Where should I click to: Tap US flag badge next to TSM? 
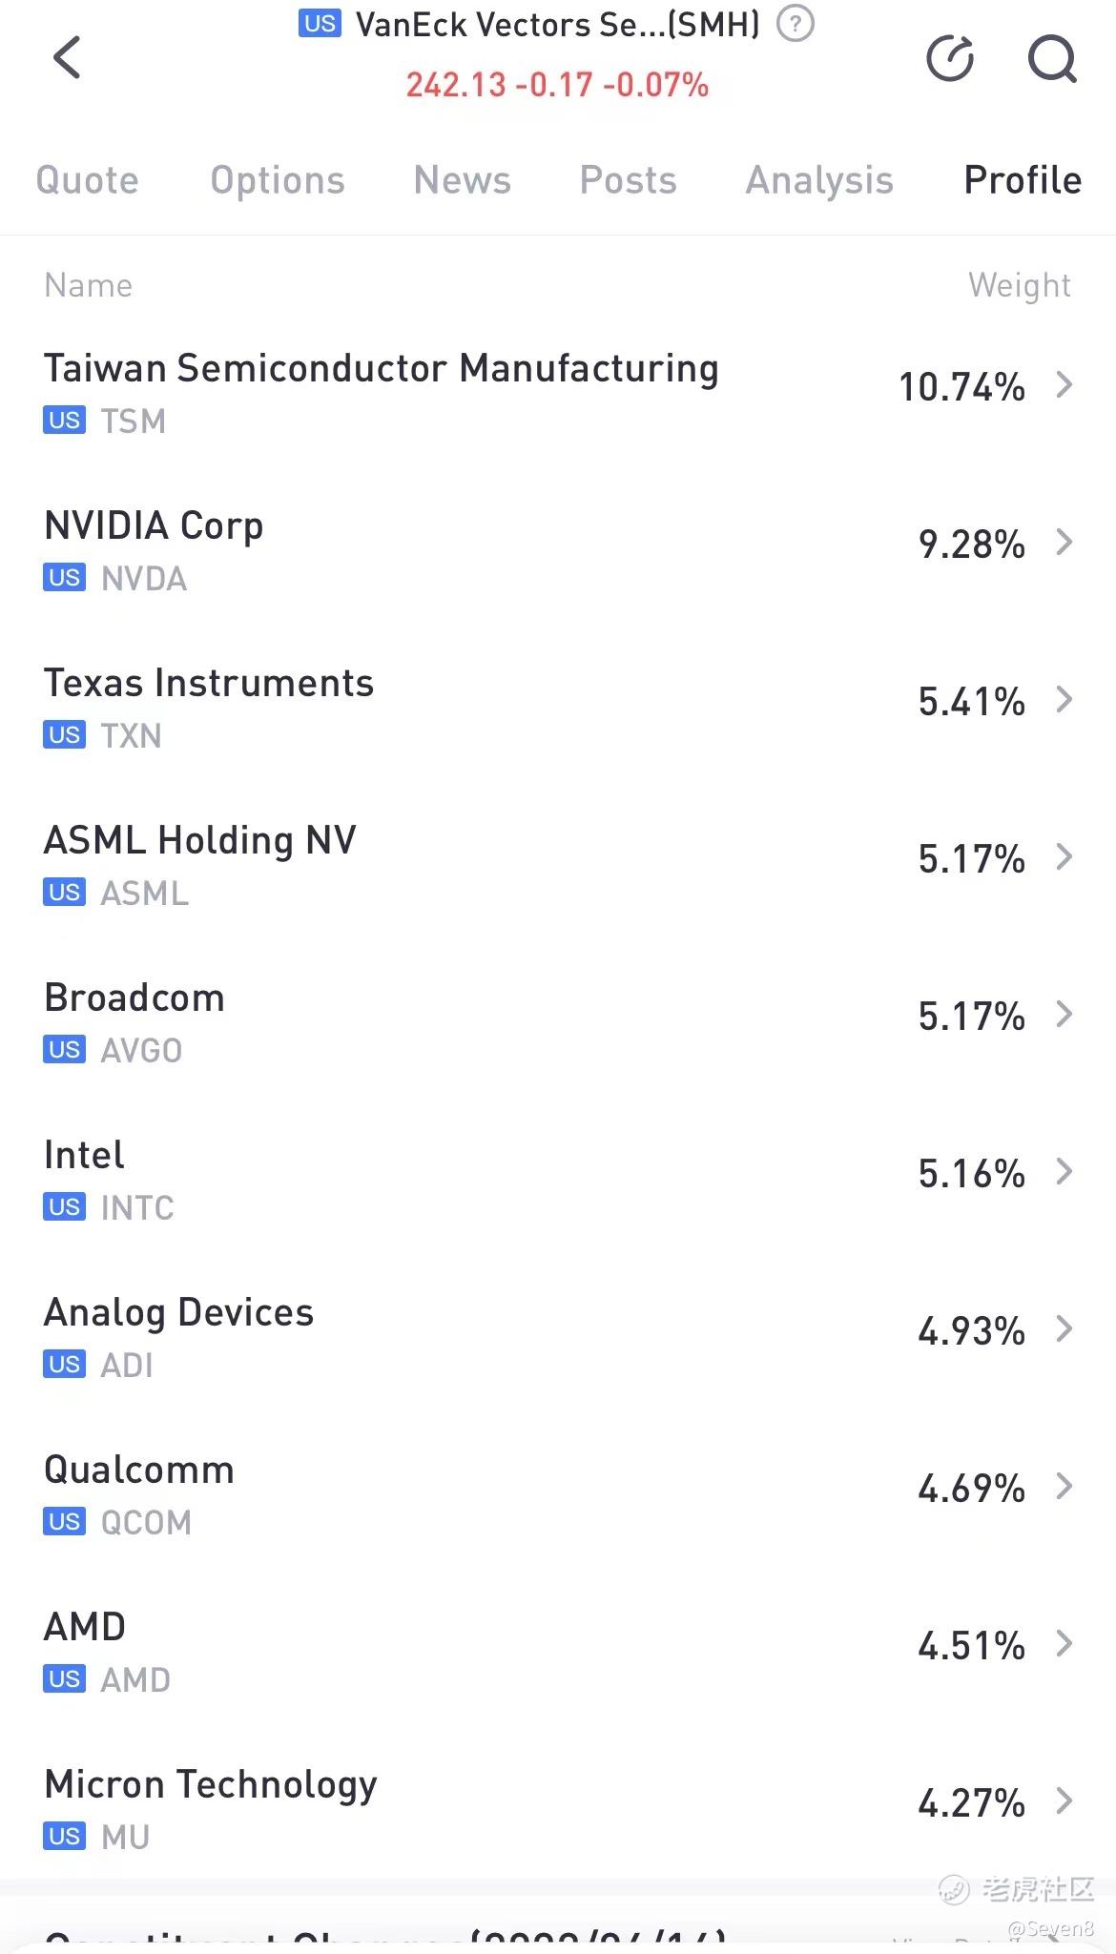tap(64, 421)
